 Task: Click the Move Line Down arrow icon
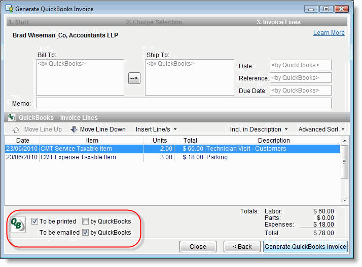74,129
